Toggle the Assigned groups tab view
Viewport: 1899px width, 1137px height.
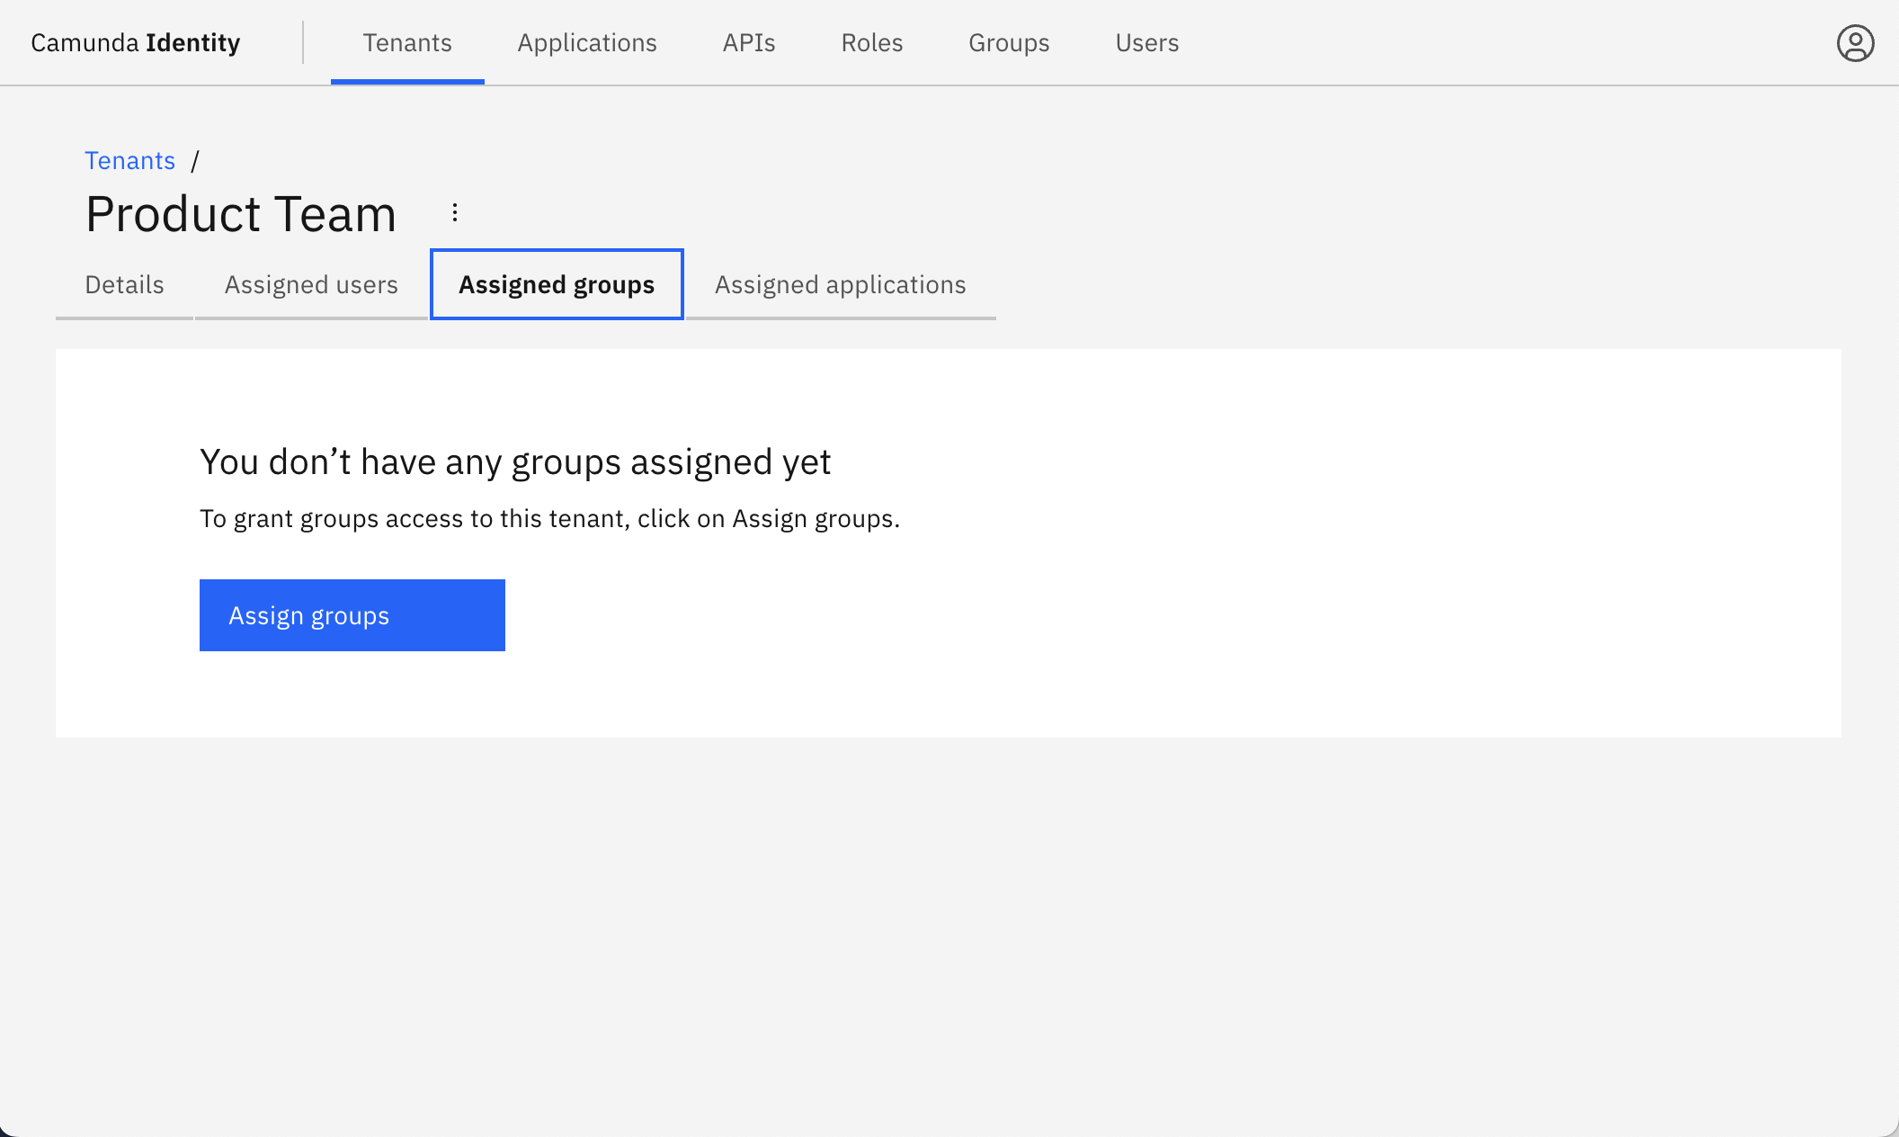coord(557,282)
